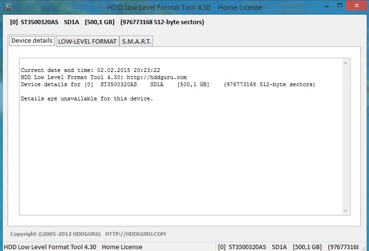The height and width of the screenshot is (251, 369).
Task: Click the status bar 'Home License' text
Action: [122, 247]
